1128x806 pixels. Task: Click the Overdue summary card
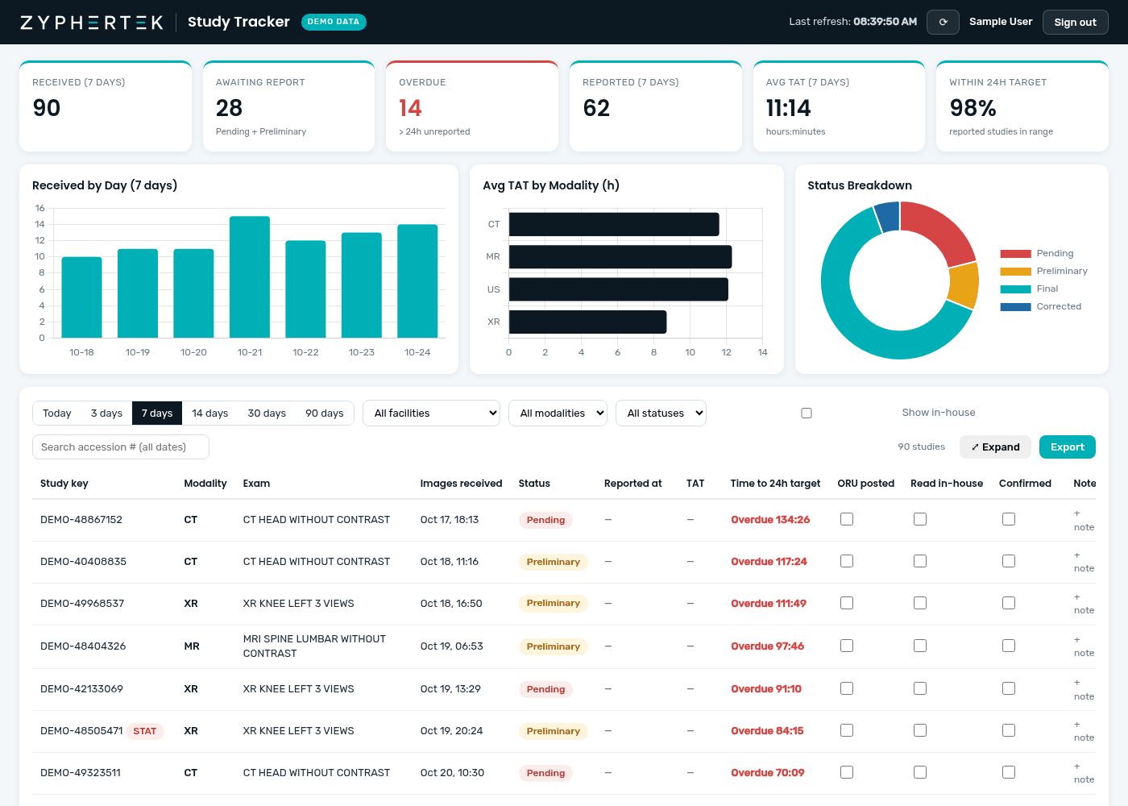[472, 106]
